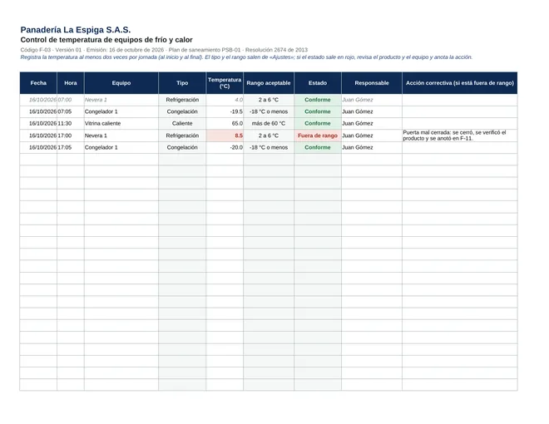Select the 'Temperatura (°C)' column header
This screenshot has width=549, height=424.
pos(225,83)
